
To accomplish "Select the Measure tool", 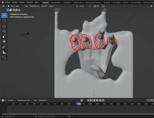I will (4, 52).
